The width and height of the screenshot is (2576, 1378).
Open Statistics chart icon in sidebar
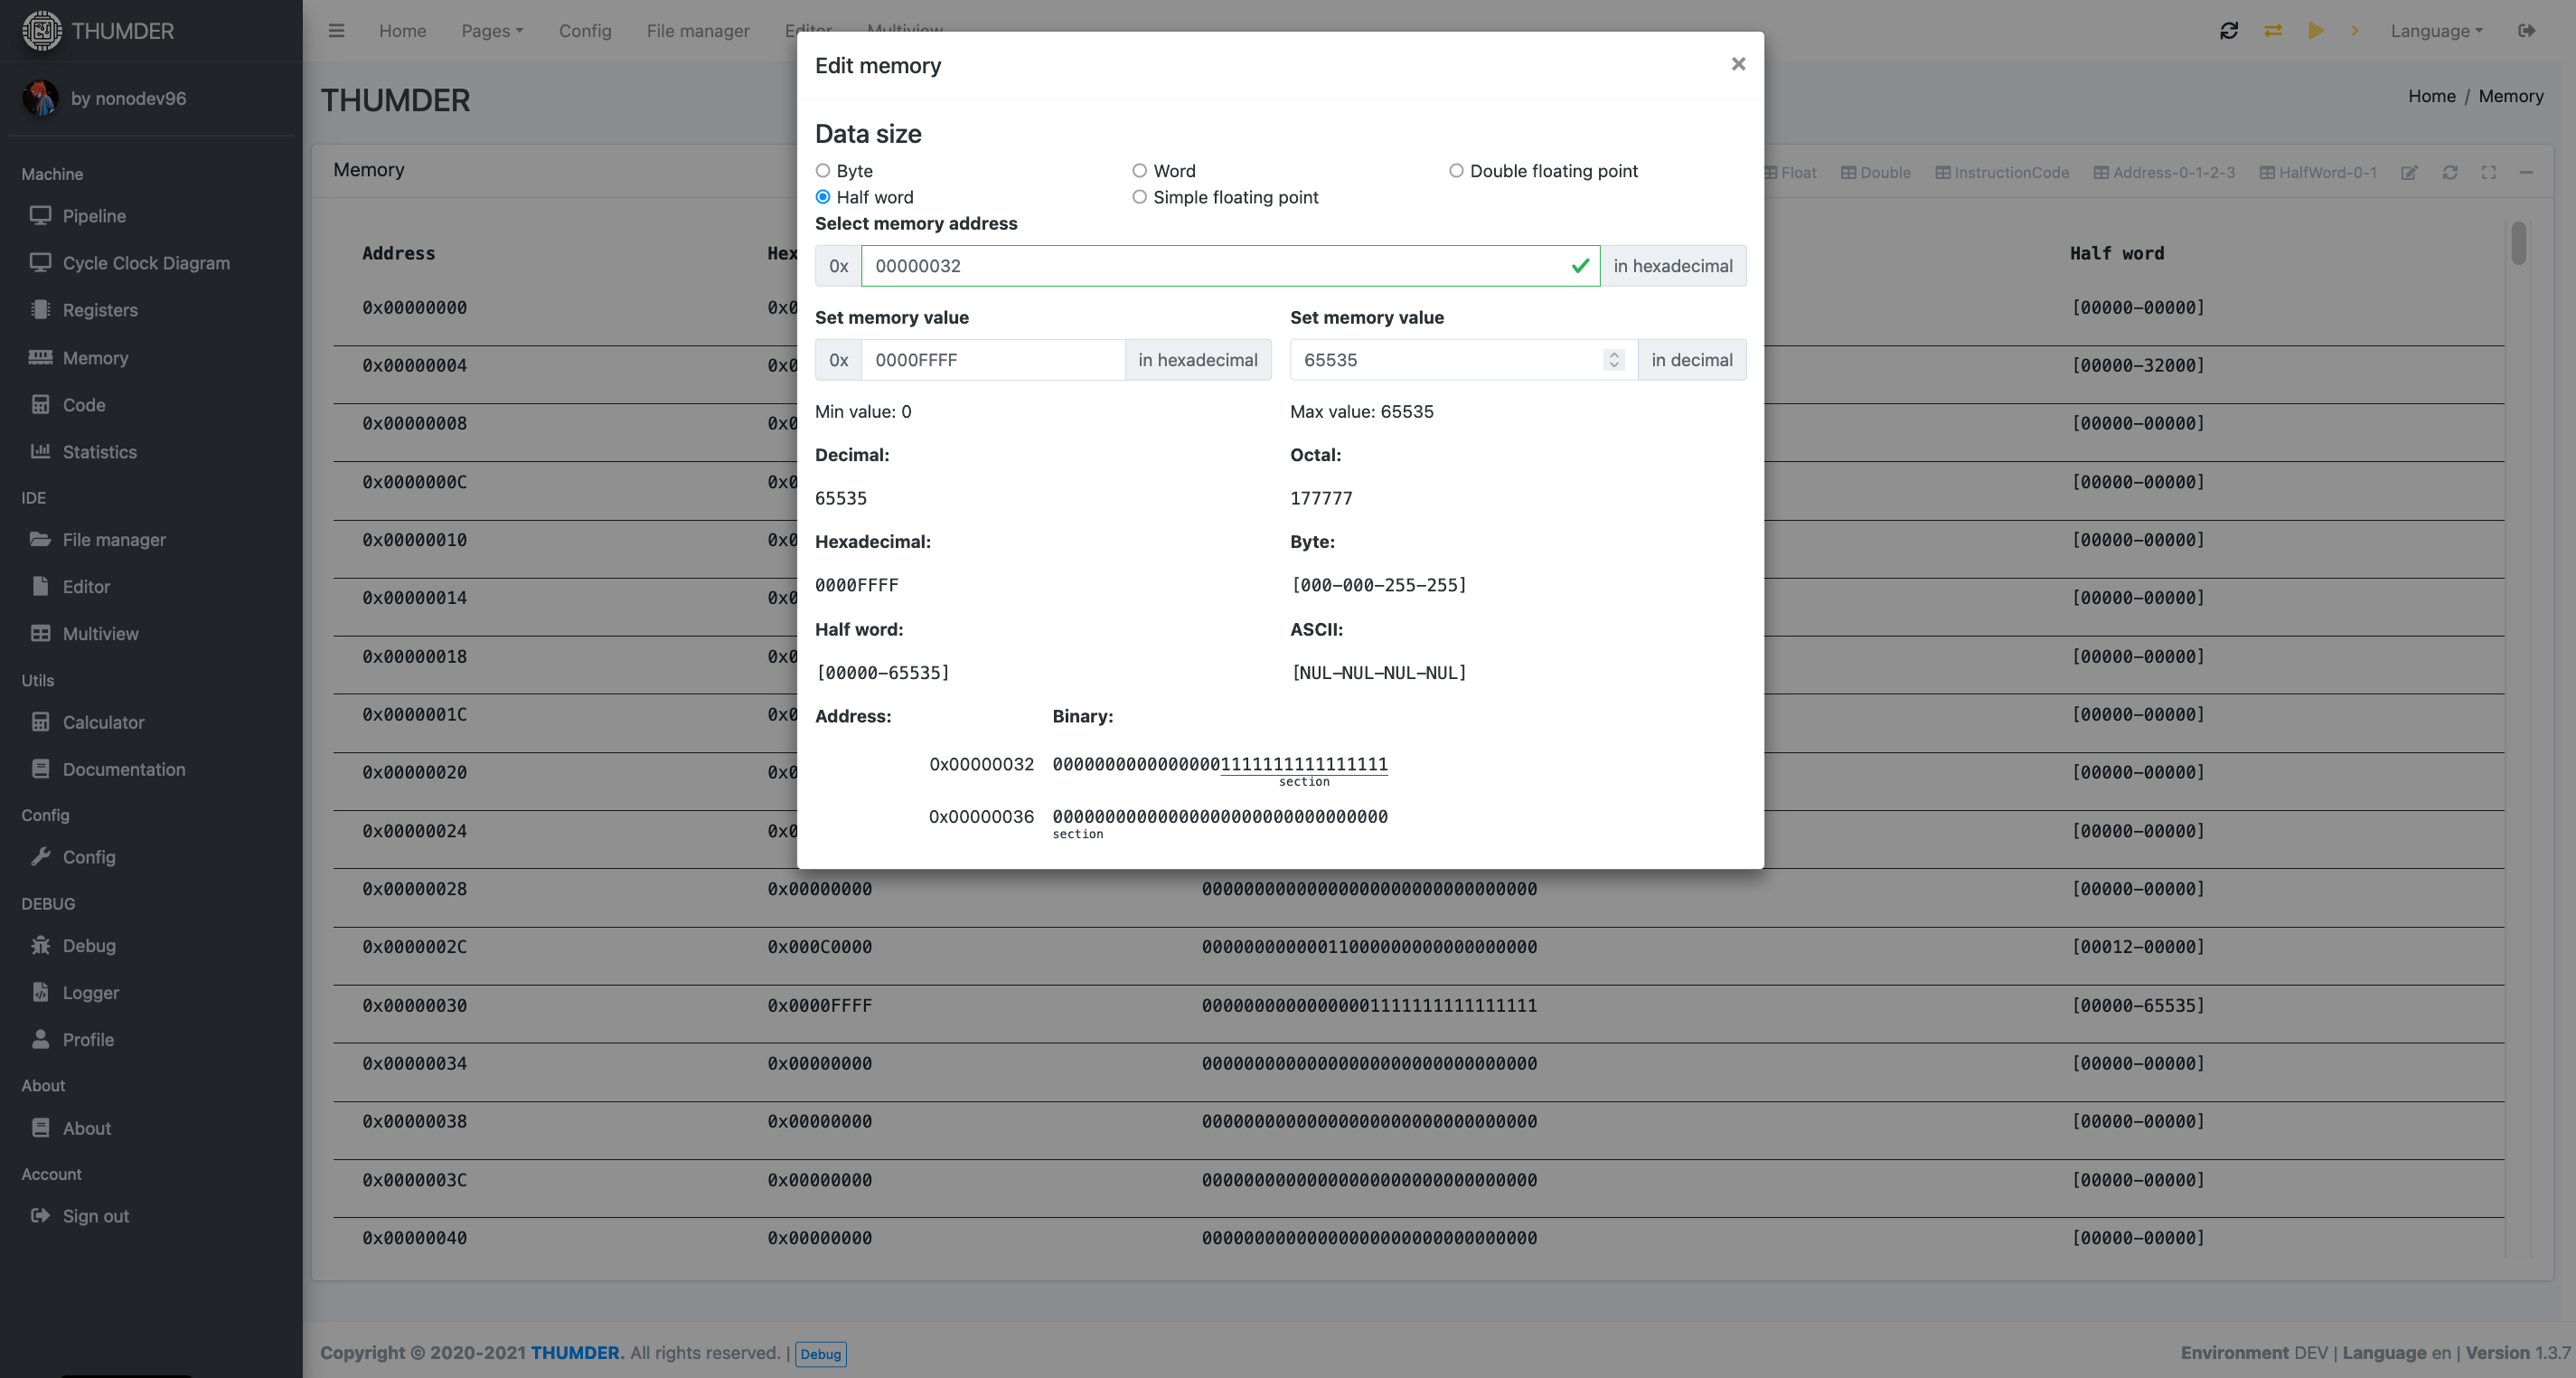point(40,451)
